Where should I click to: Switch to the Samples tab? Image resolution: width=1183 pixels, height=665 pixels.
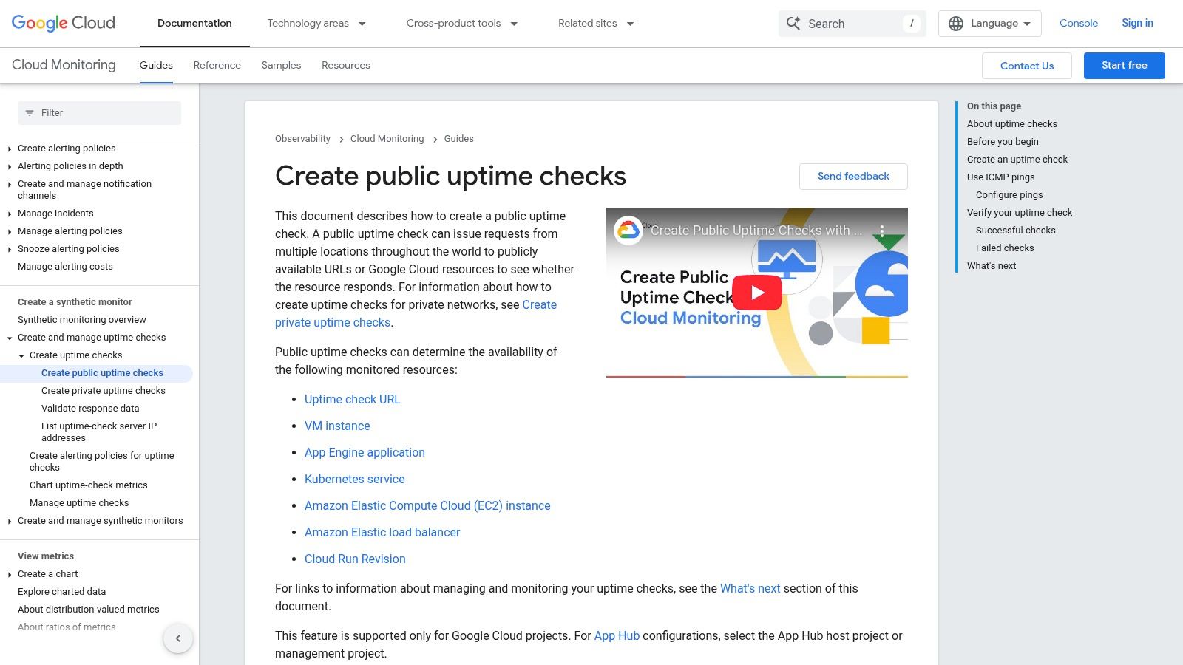281,65
